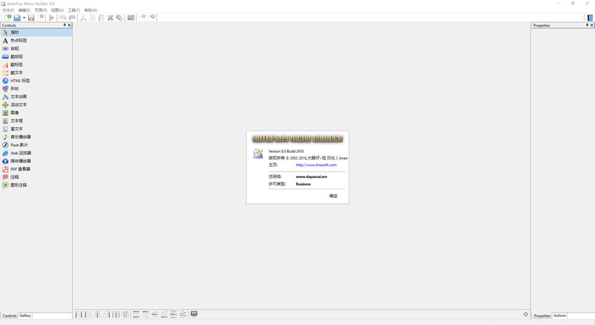Select the Web 浏览器 browser control
595x325 pixels.
point(36,153)
